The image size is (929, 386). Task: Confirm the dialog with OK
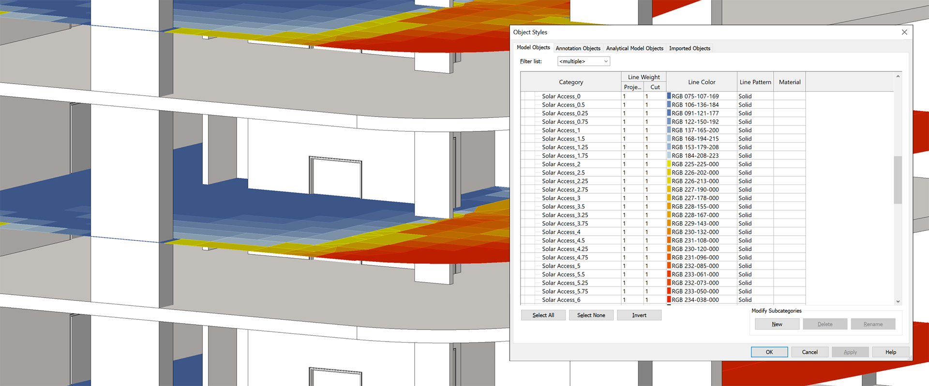coord(769,352)
